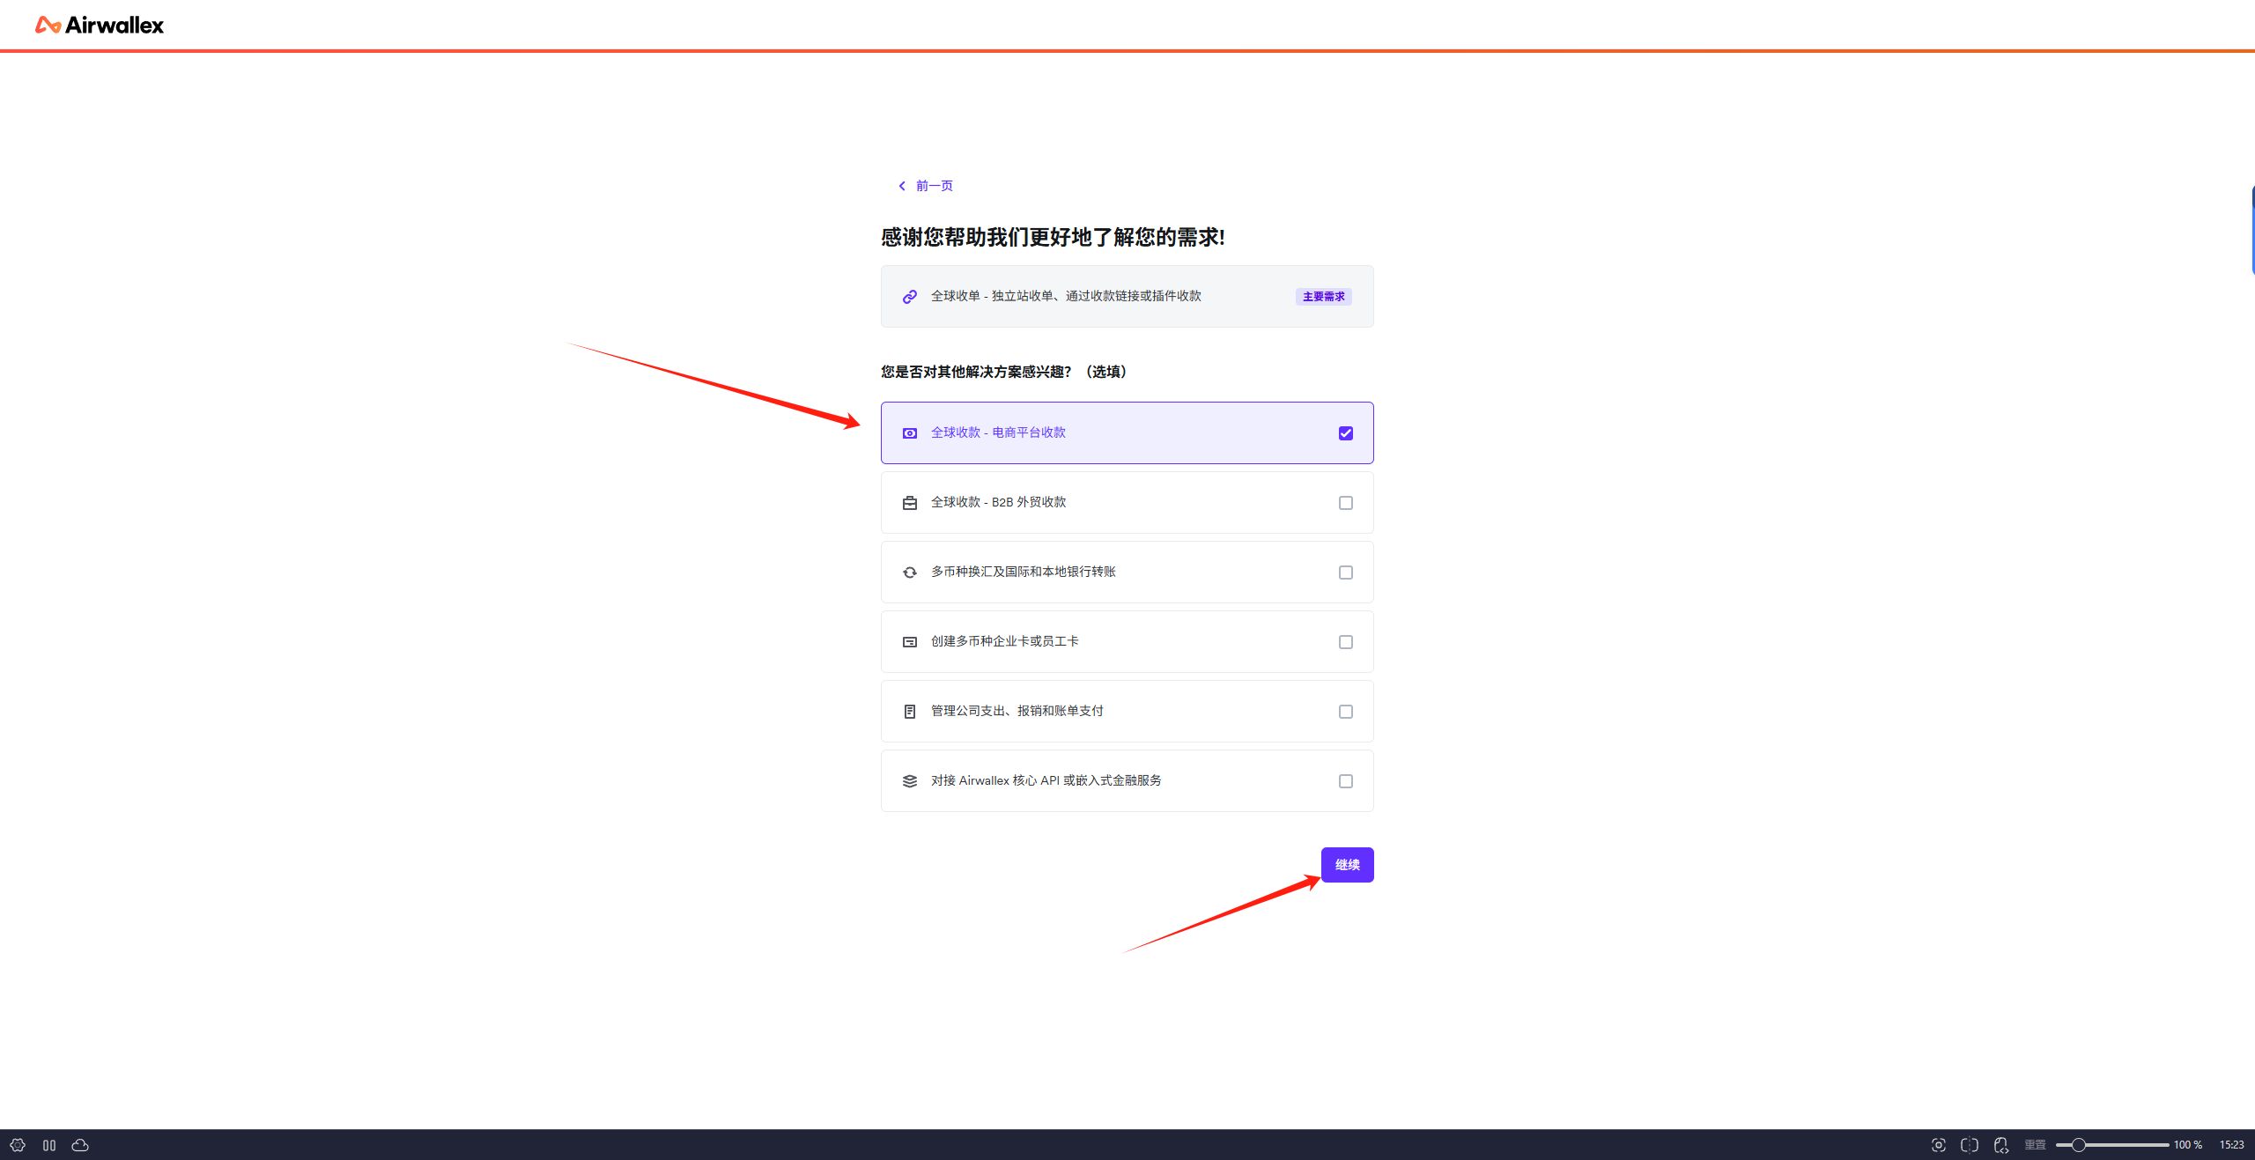Image resolution: width=2255 pixels, height=1160 pixels.
Task: Click the zoom slider in bottom bar
Action: (x=2111, y=1145)
